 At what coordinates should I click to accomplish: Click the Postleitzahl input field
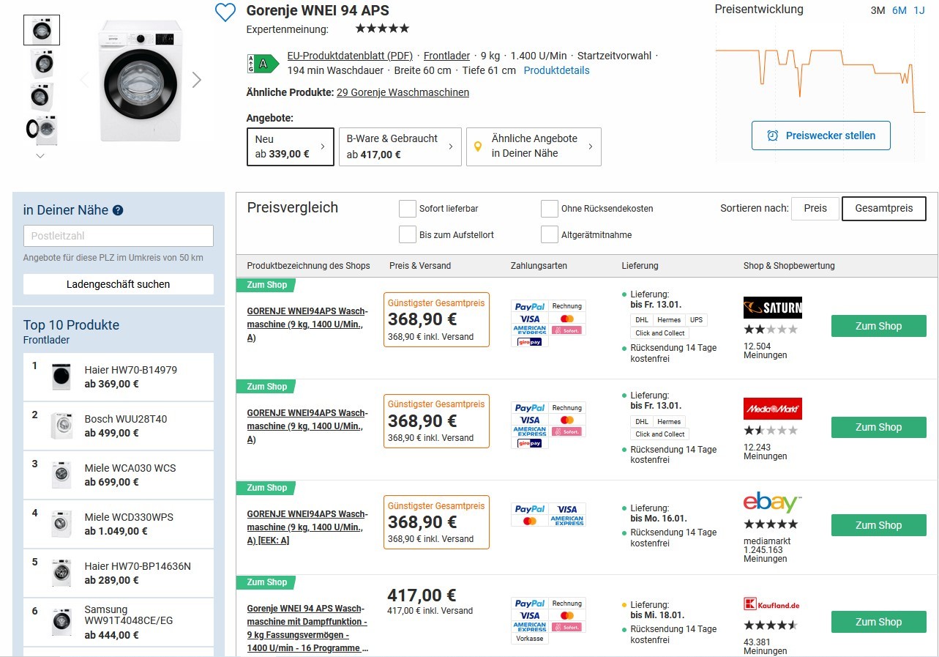[119, 236]
